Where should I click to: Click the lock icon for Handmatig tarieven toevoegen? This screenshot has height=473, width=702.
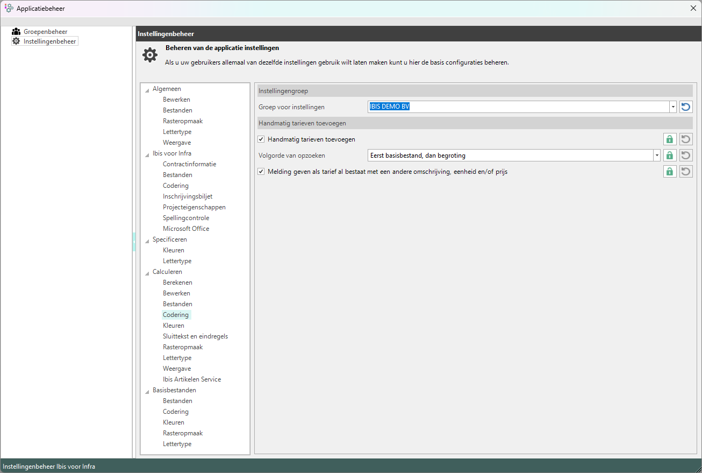[669, 139]
